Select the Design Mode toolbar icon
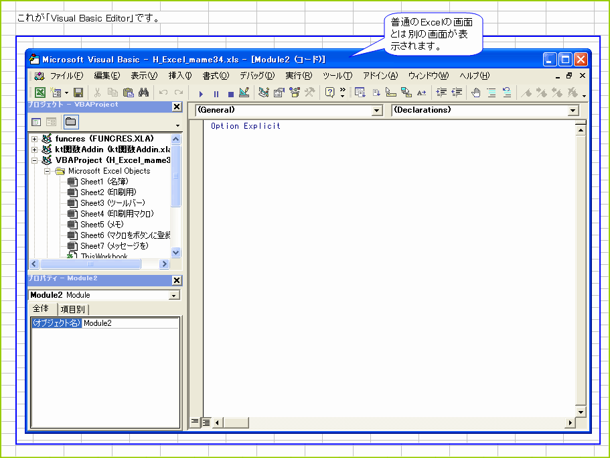The image size is (610, 458). 244,93
